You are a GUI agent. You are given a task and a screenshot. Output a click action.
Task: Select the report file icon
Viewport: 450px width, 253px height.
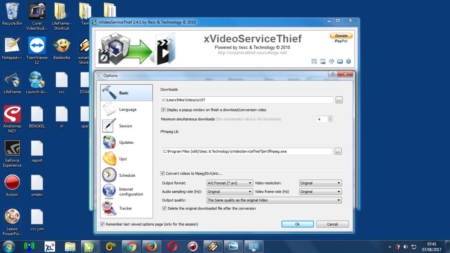(x=37, y=151)
